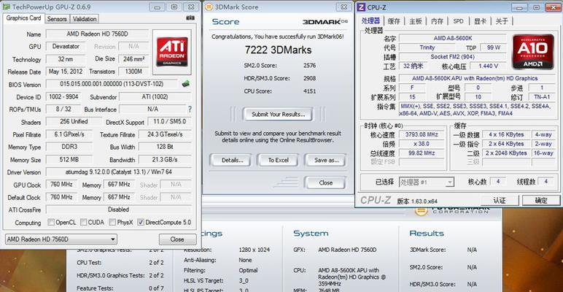563x292 pixels.
Task: Click Close in the 3DMark Score window
Action: pyautogui.click(x=325, y=182)
